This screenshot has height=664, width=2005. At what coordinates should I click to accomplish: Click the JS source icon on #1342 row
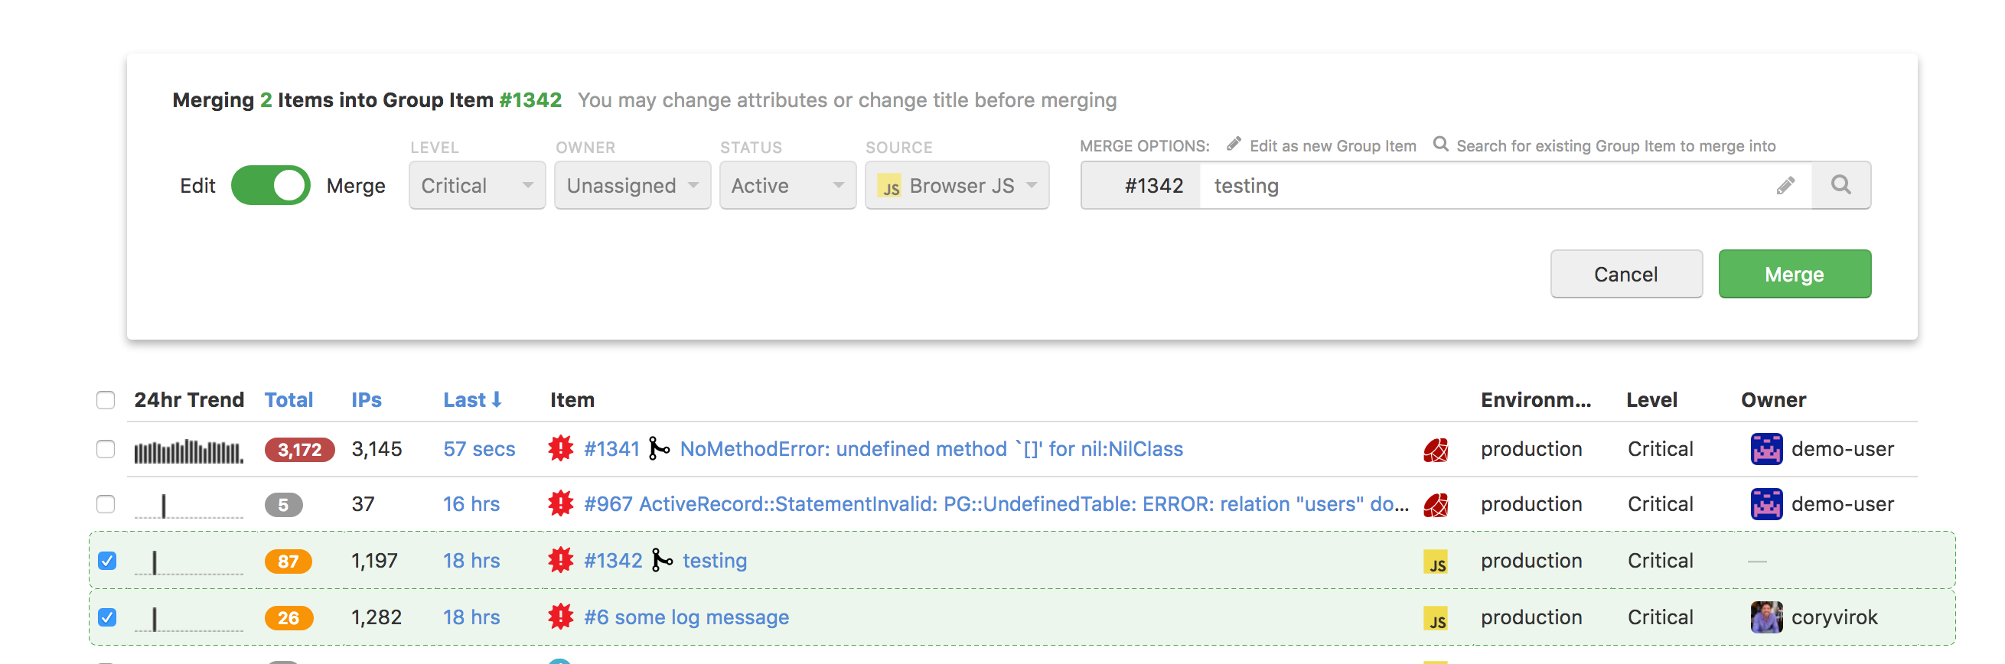[1435, 561]
